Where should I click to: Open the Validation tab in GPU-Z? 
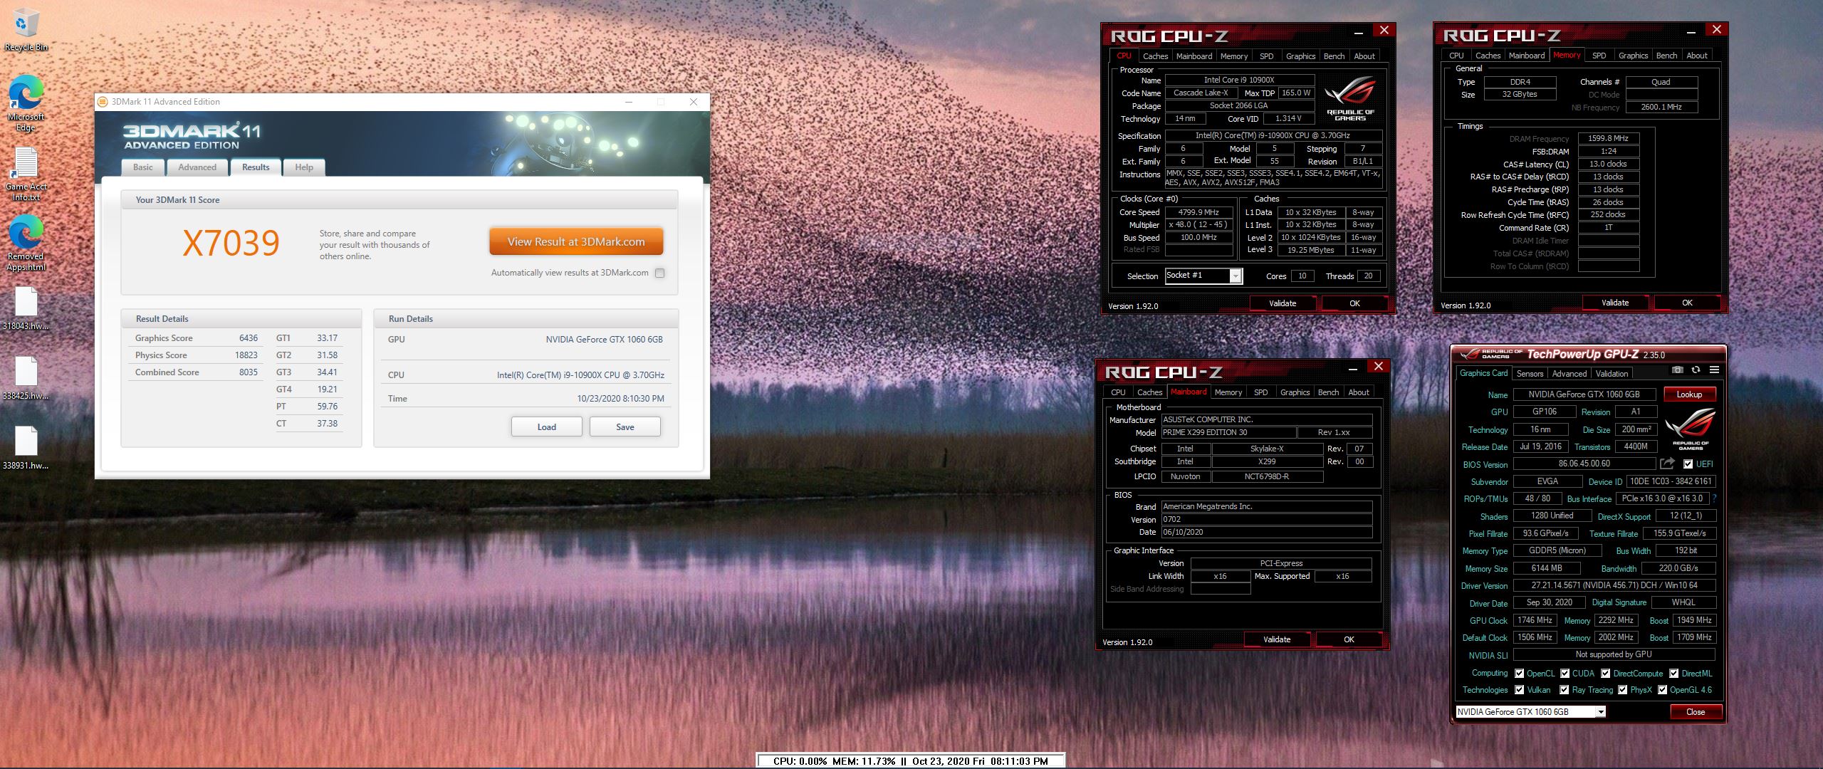coord(1612,374)
